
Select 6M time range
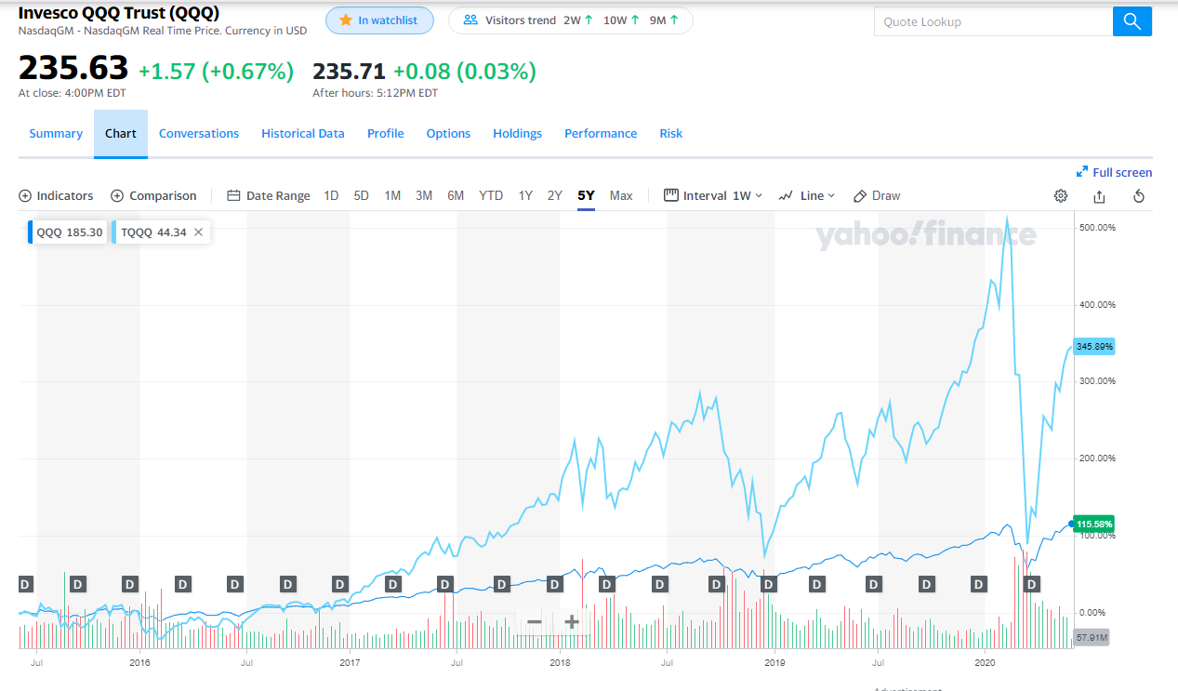click(x=456, y=196)
